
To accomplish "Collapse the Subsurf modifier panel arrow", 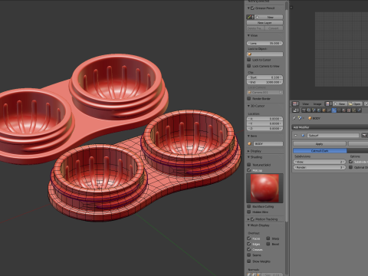I will [296, 135].
